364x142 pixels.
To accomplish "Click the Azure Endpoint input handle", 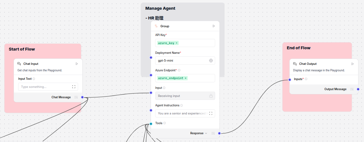I will 151,75.
